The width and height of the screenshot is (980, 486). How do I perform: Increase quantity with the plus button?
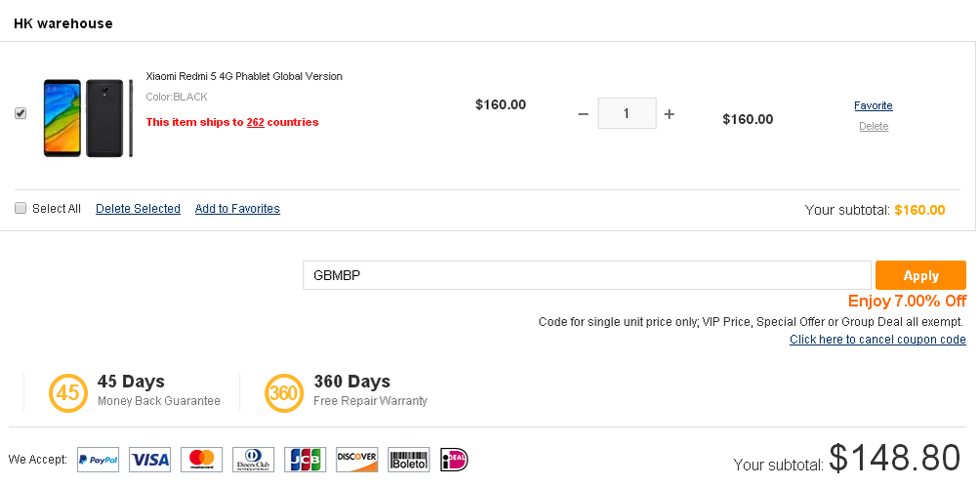(x=669, y=114)
